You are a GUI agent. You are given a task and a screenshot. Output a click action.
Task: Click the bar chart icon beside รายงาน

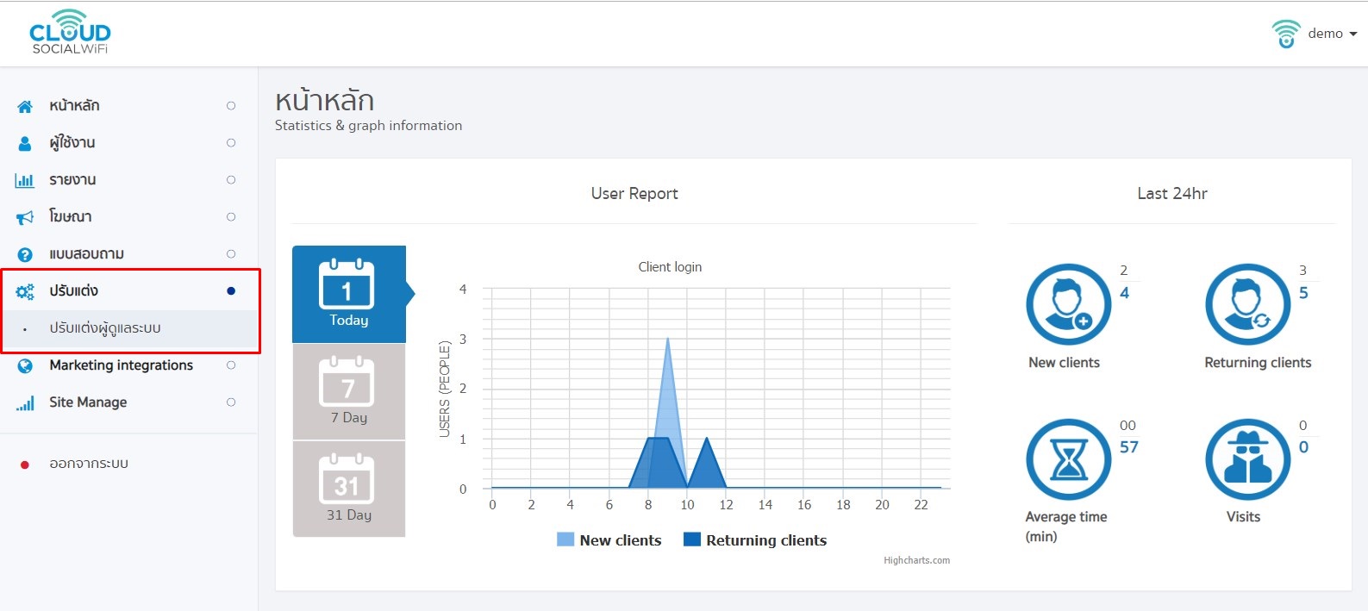[25, 180]
